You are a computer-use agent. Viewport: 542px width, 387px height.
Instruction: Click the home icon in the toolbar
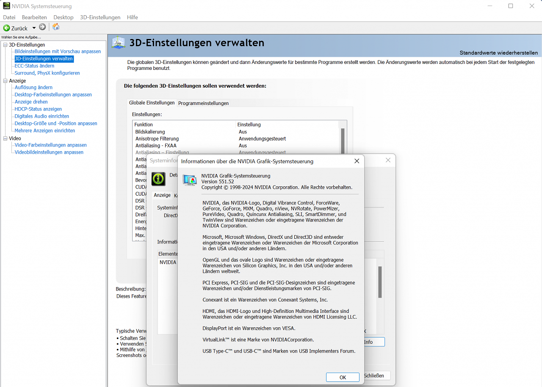(56, 27)
